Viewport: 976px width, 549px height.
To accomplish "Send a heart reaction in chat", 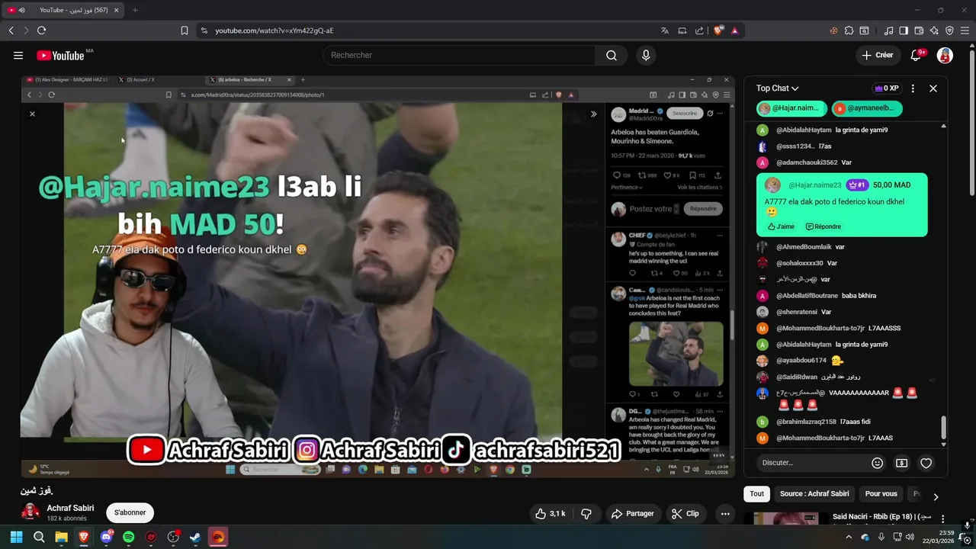I will 926,463.
